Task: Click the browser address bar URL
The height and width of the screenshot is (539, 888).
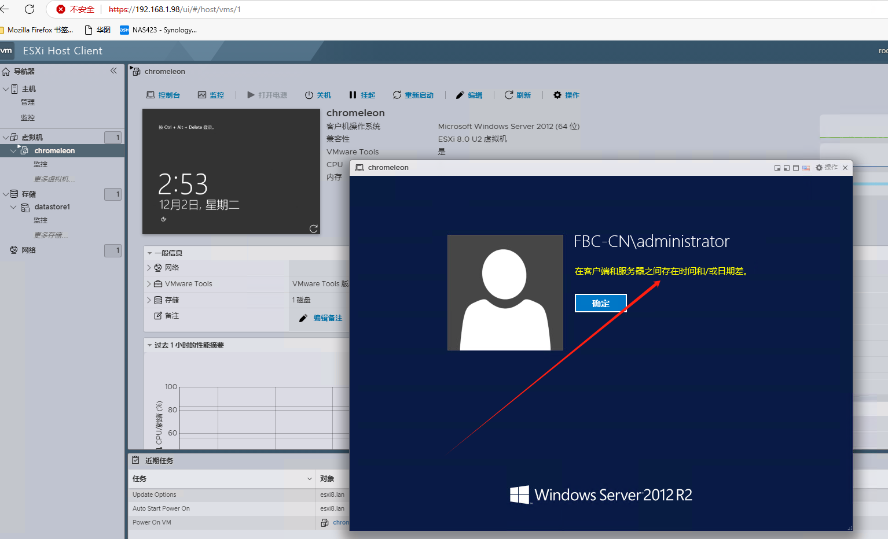Action: [175, 9]
